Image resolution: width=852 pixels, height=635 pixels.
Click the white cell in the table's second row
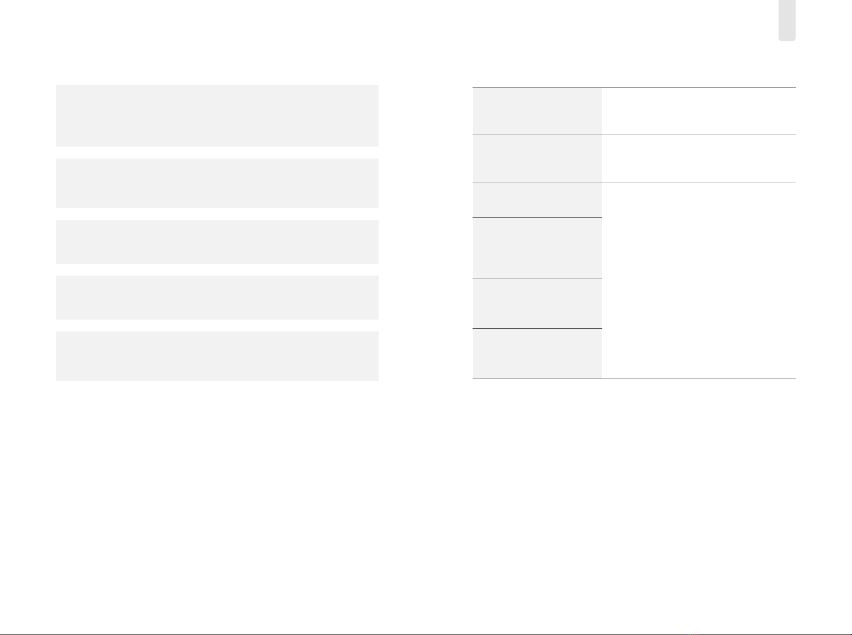coord(699,158)
